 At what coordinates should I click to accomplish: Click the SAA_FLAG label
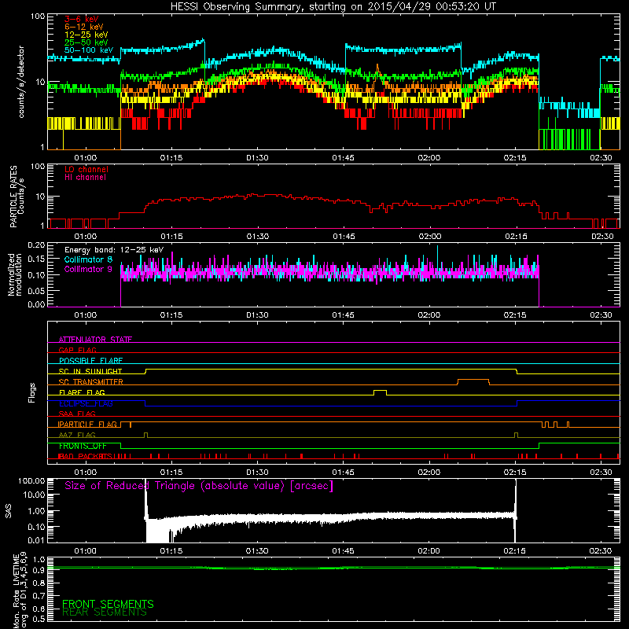[77, 414]
